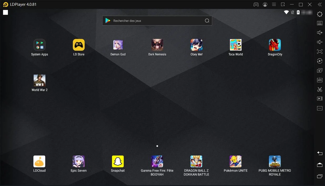This screenshot has width=325, height=186.
Task: Open the scissors screenshot tool
Action: [320, 89]
